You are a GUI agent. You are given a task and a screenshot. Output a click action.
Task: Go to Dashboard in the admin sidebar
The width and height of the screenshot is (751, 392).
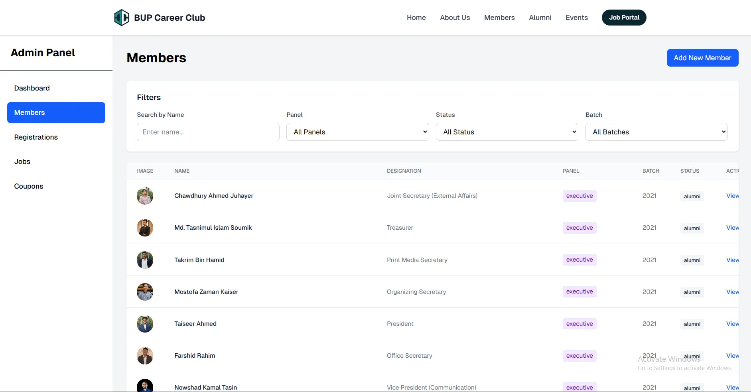(32, 88)
